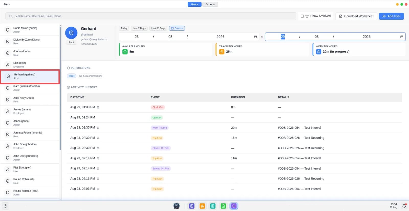Image resolution: width=409 pixels, height=211 pixels.
Task: Click the Clock In event badge
Action: pos(157,118)
